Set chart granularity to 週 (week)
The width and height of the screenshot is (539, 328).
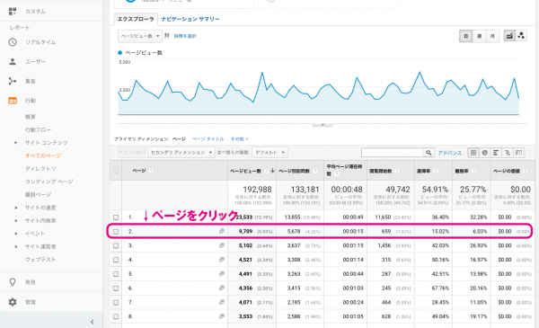coord(479,36)
